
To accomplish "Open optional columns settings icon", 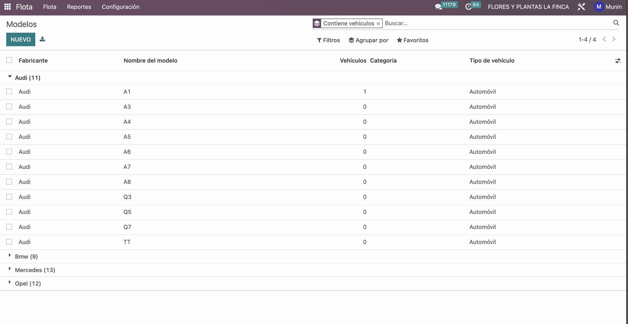I will (x=618, y=61).
